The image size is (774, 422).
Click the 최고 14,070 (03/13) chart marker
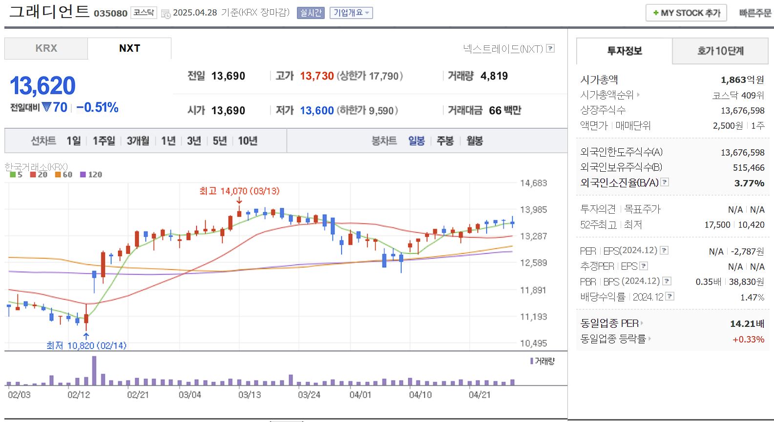[x=239, y=191]
